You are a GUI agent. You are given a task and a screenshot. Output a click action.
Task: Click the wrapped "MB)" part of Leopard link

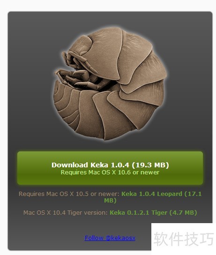(x=110, y=200)
